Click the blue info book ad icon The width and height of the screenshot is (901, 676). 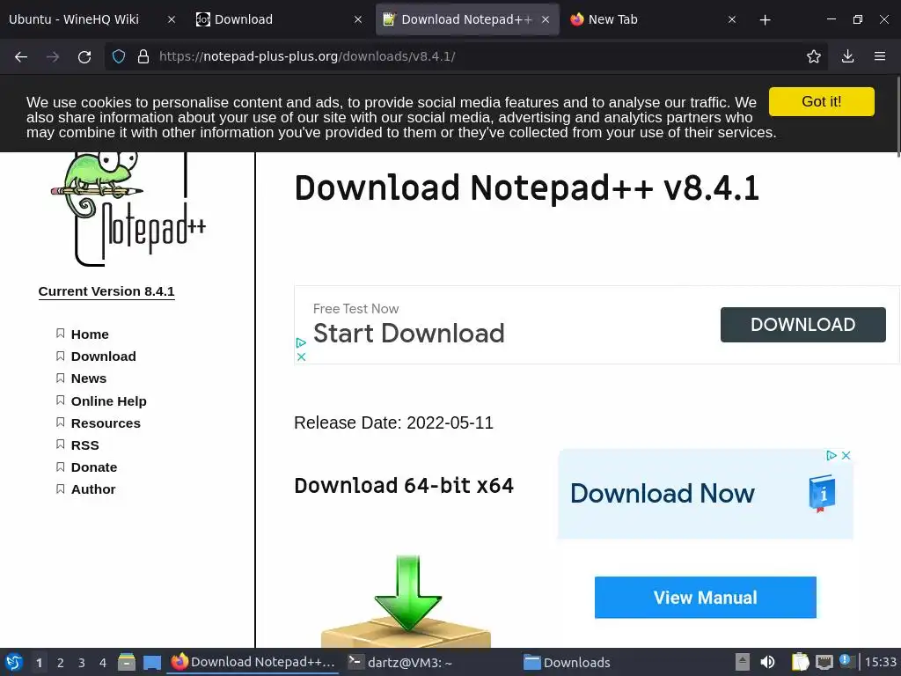tap(822, 493)
